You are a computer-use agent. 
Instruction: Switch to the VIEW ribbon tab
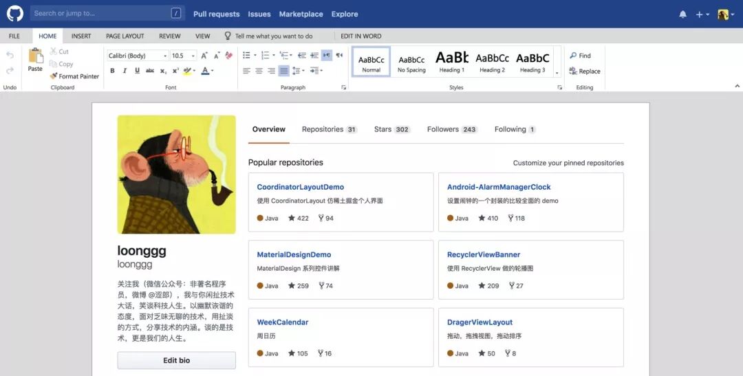click(203, 36)
